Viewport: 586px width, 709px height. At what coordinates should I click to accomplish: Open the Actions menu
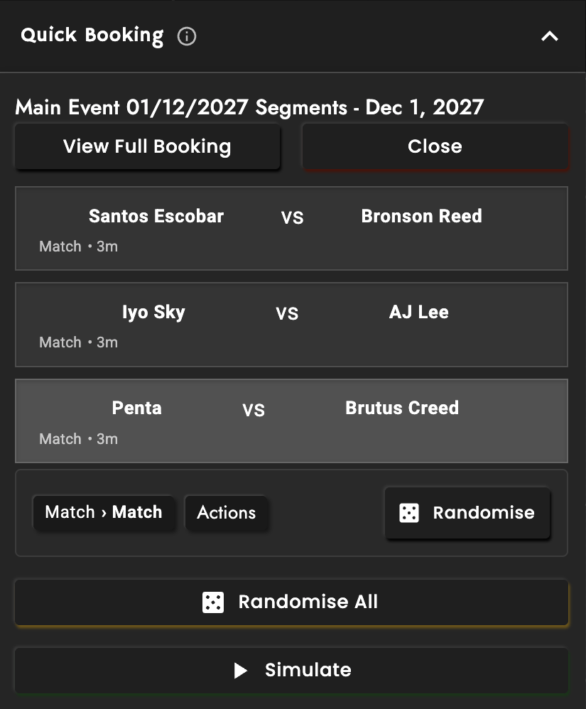click(x=227, y=513)
